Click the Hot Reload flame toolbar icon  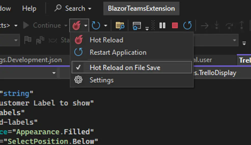point(76,26)
